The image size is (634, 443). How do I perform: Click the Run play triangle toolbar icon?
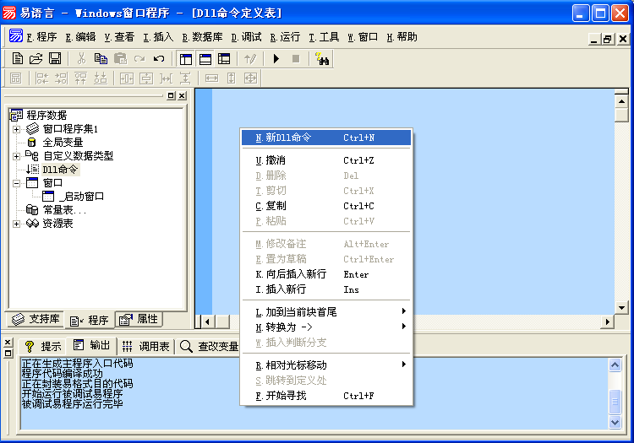[276, 59]
